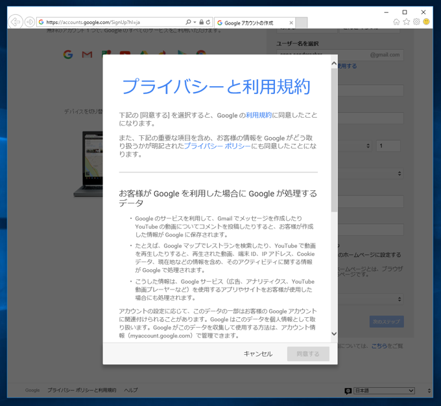Image resolution: width=441 pixels, height=406 pixels.
Task: Click page scroll arrows at bottom right
Action: click(x=429, y=390)
